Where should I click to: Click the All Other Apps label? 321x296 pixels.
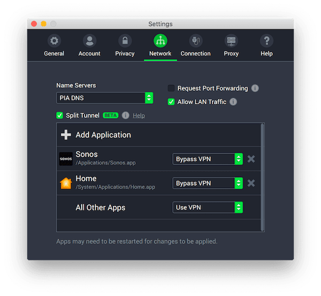101,207
